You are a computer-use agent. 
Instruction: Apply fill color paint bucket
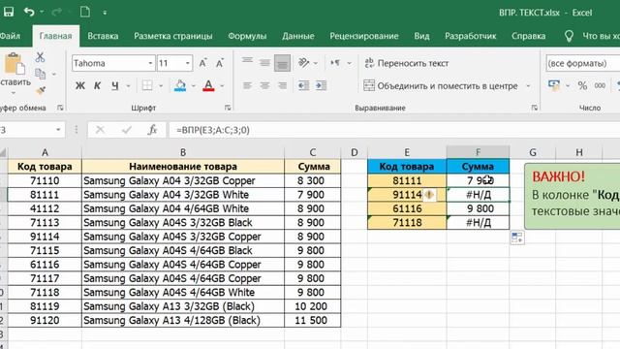pos(180,85)
